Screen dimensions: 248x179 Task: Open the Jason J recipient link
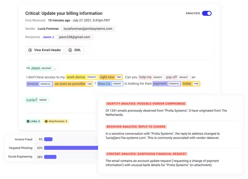pyautogui.click(x=48, y=37)
